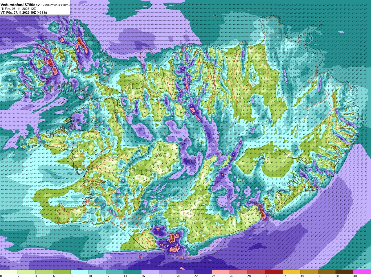Select the deep indigo 22–24 legend swatch
This screenshot has height=278, width=371.
203,272
